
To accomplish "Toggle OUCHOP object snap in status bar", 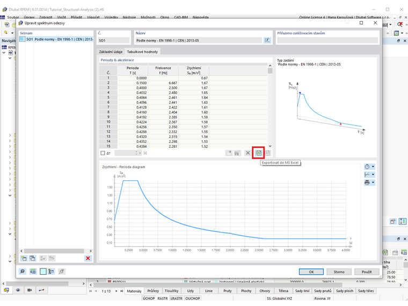I will (x=193, y=298).
